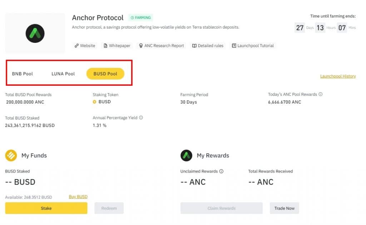The height and width of the screenshot is (225, 366).
Task: Click the Anchor Protocol logo image
Action: point(35,33)
